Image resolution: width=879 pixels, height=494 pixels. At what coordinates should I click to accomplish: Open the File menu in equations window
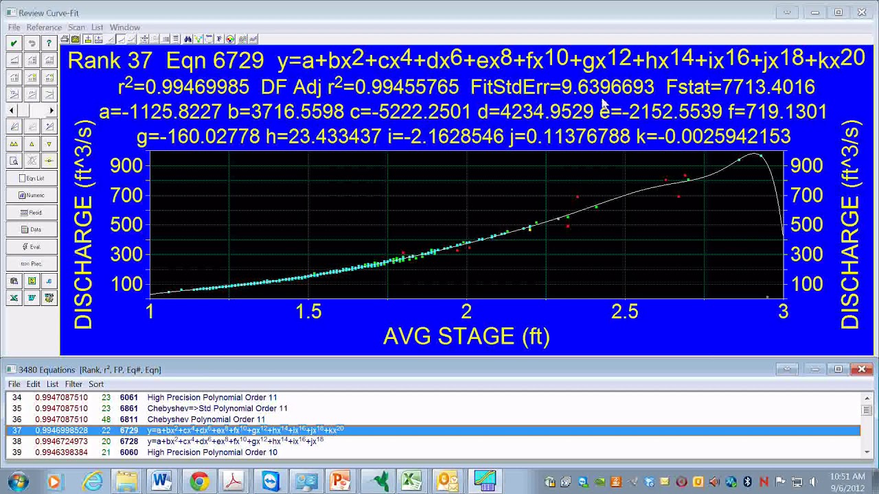pos(14,384)
